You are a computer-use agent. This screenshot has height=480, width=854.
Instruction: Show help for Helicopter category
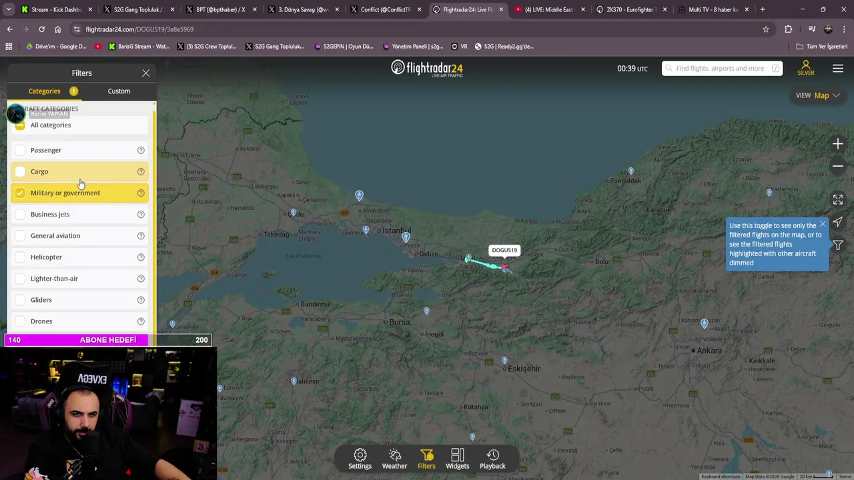(141, 257)
